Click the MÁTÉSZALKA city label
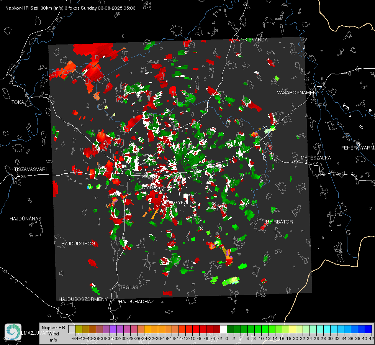Viewport: 375px width, 345px height. tap(316, 158)
